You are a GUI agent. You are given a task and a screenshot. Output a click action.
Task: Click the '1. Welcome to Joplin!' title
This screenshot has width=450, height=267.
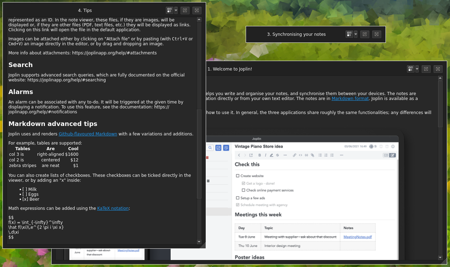(x=230, y=69)
